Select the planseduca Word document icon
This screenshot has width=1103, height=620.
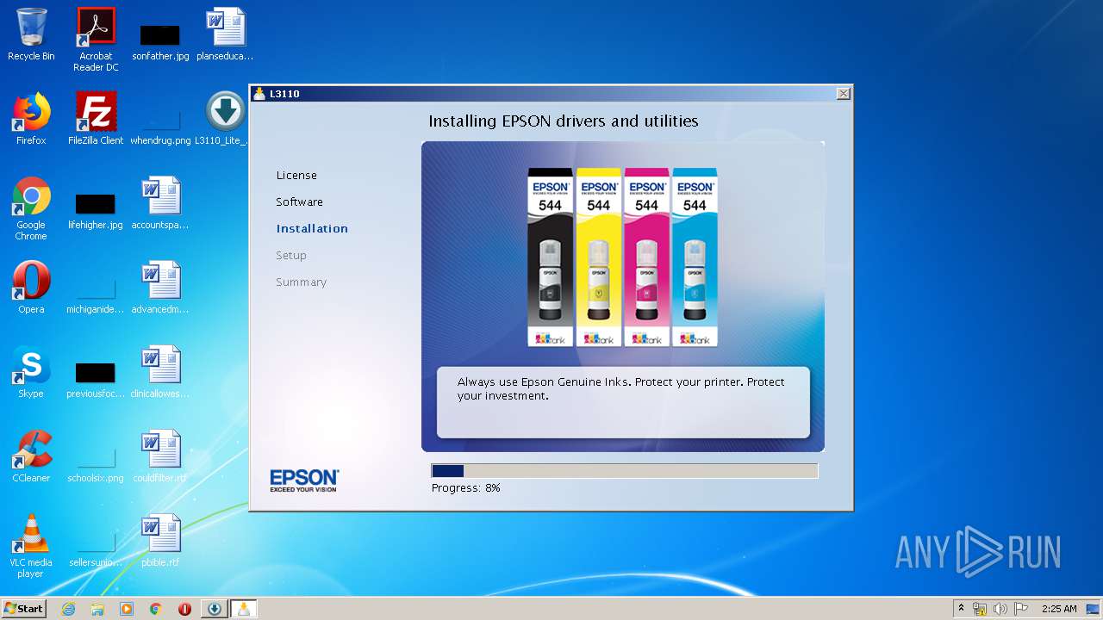225,34
